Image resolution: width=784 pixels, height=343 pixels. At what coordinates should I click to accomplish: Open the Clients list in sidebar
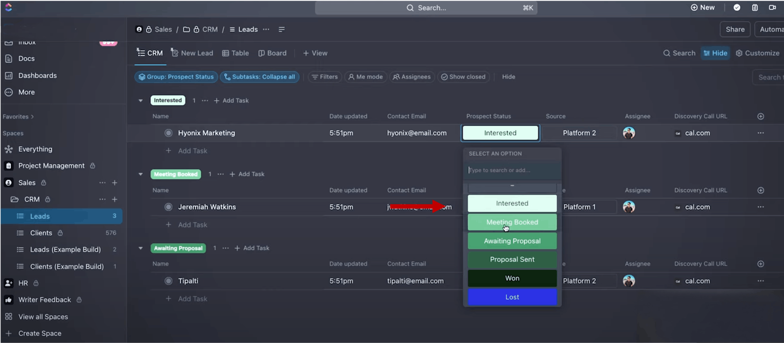tap(41, 233)
